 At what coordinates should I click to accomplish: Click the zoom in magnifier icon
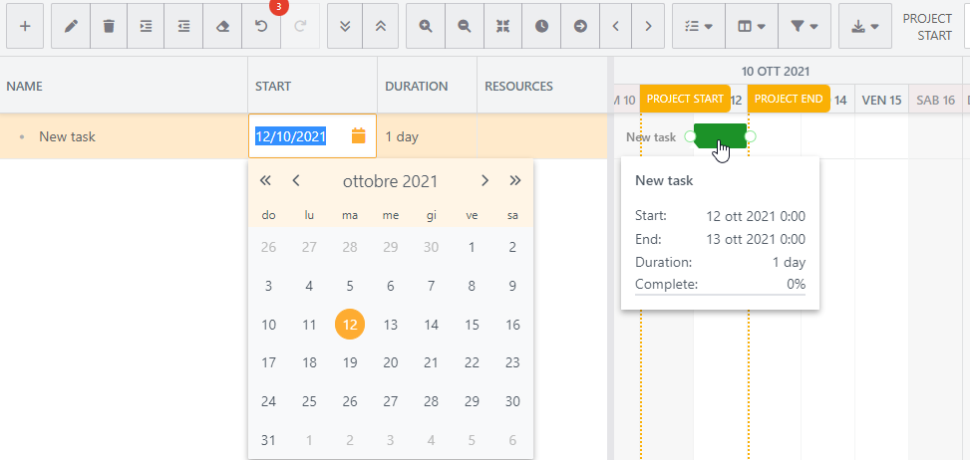click(x=426, y=26)
